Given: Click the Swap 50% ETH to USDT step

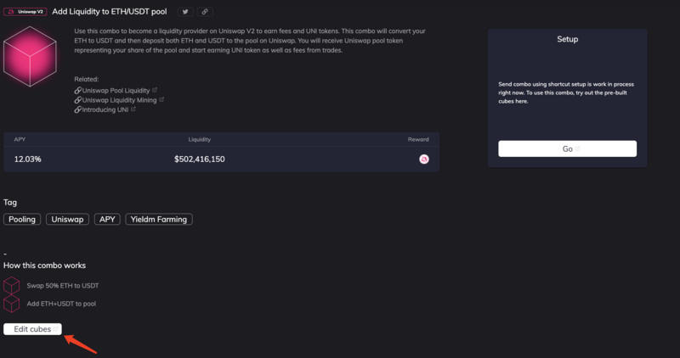Looking at the screenshot, I should click(61, 286).
